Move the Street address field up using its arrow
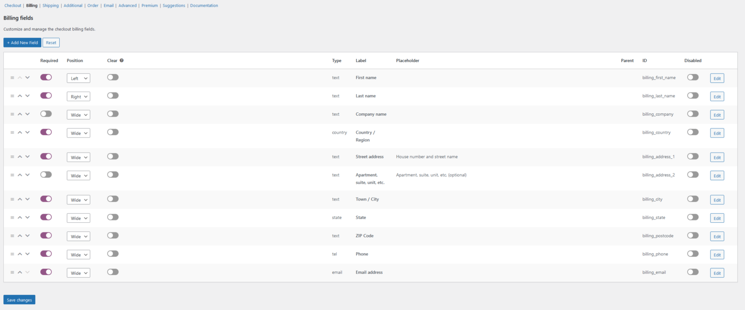Screen dimensions: 745x310 (x=19, y=156)
